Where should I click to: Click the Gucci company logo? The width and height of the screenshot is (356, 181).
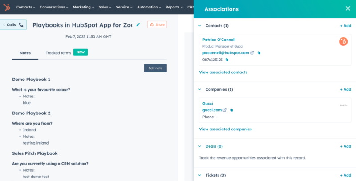click(x=343, y=105)
